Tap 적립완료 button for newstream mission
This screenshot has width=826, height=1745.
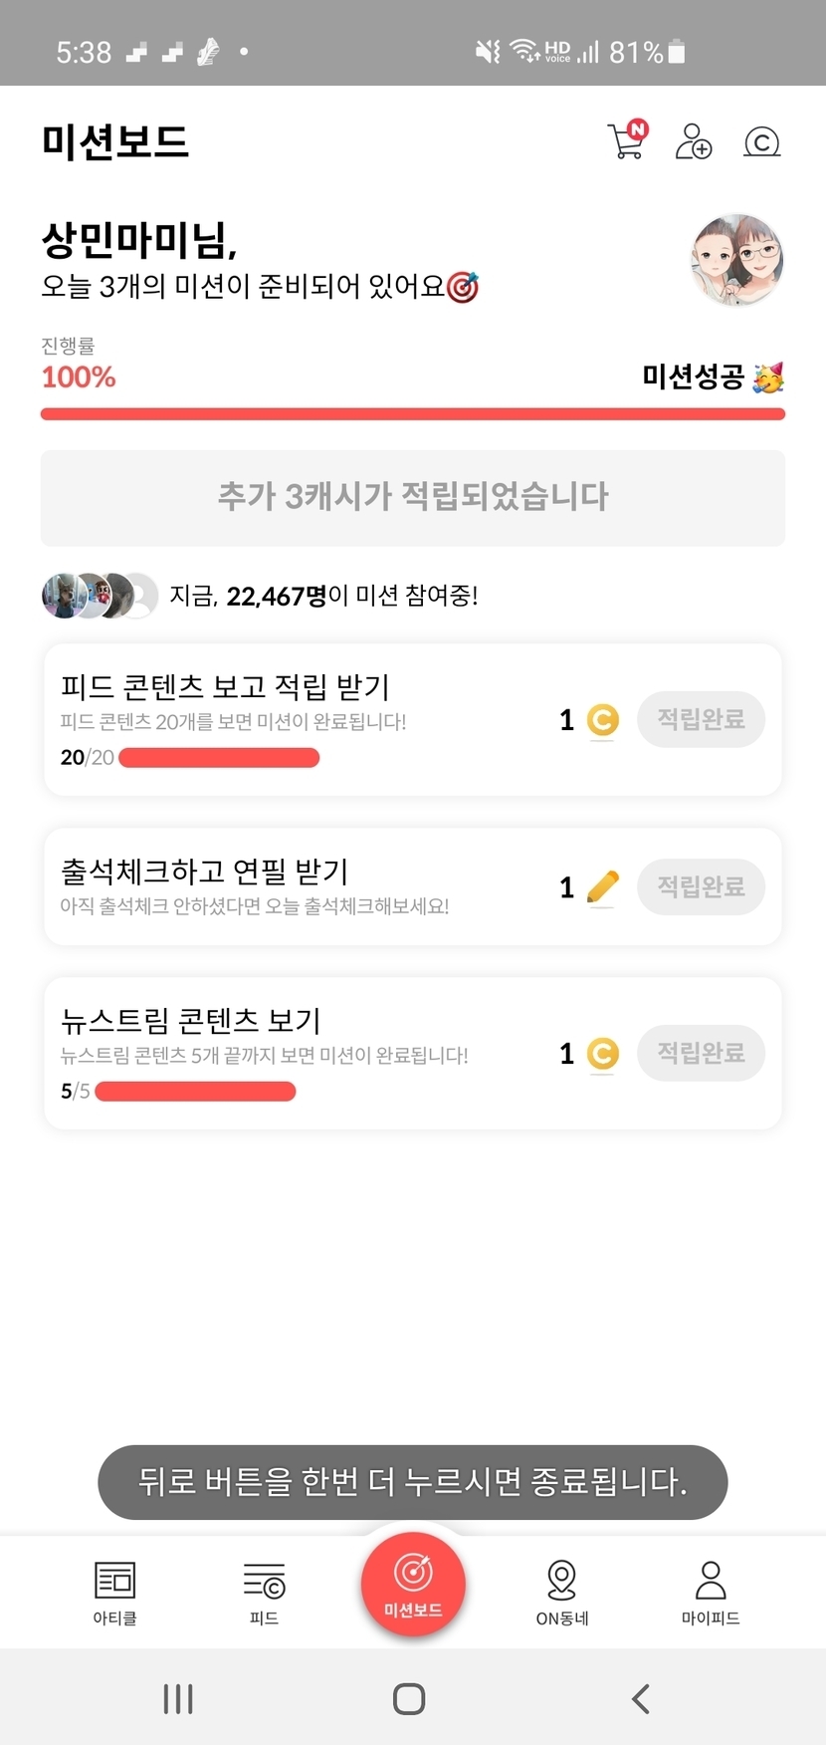(x=701, y=1053)
